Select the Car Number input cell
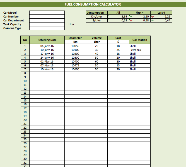 tap(47, 17)
